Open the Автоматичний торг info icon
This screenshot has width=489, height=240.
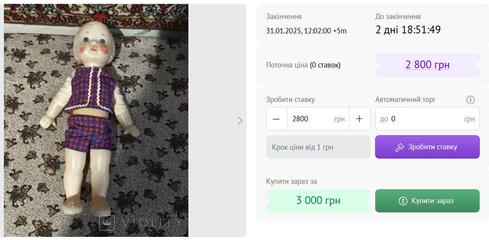pos(470,100)
